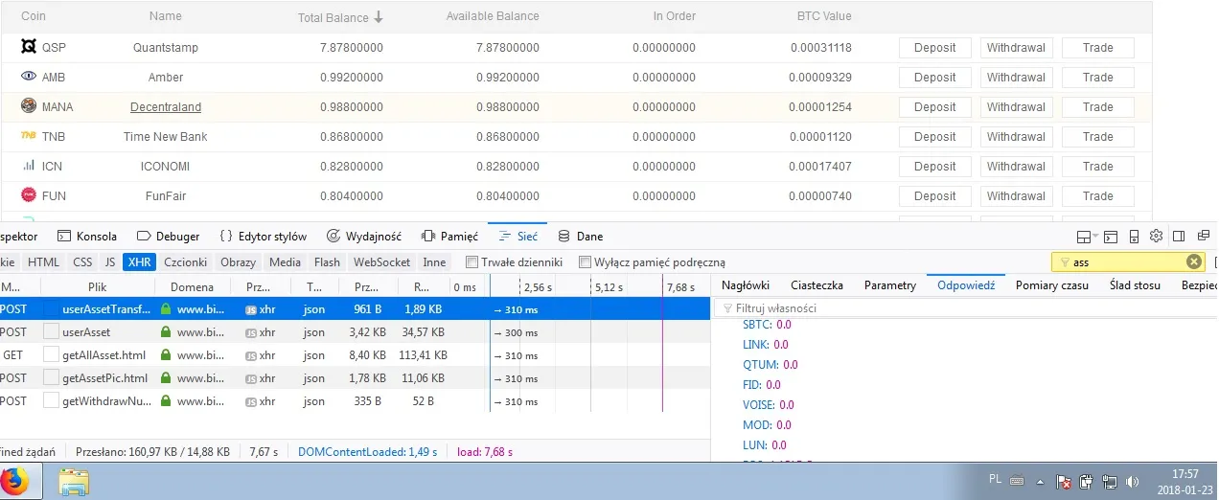Click the TNB coin logo
The width and height of the screenshot is (1219, 500).
point(29,136)
